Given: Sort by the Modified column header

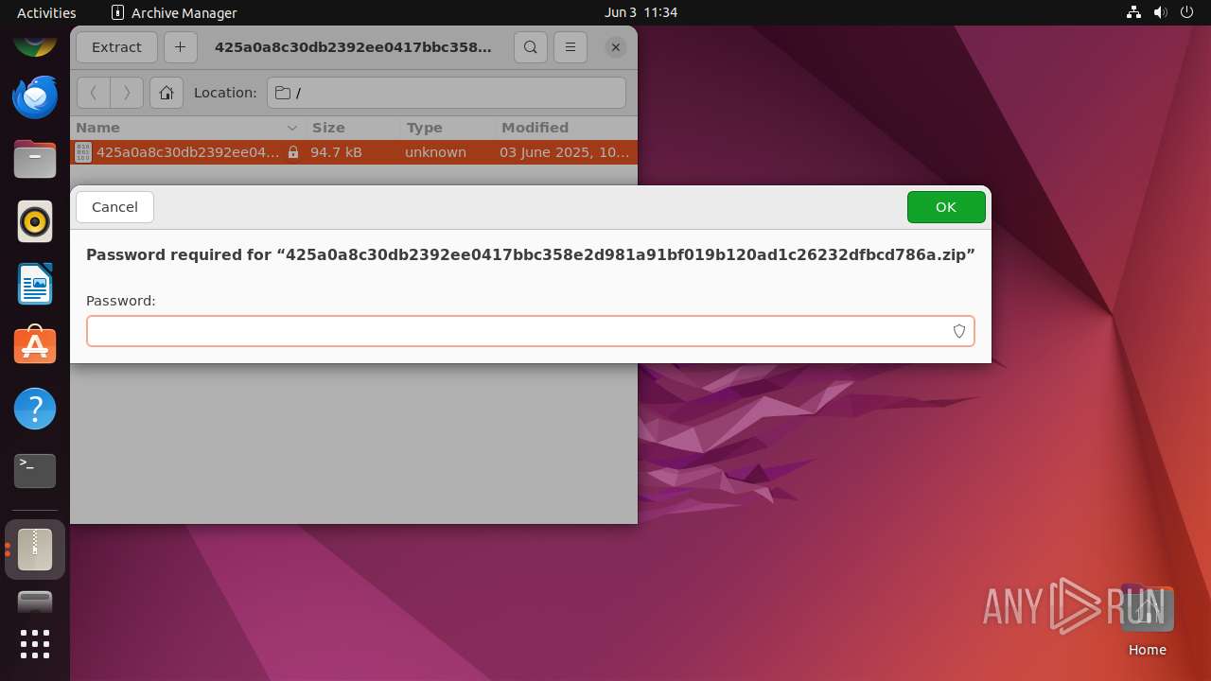Looking at the screenshot, I should pyautogui.click(x=566, y=128).
